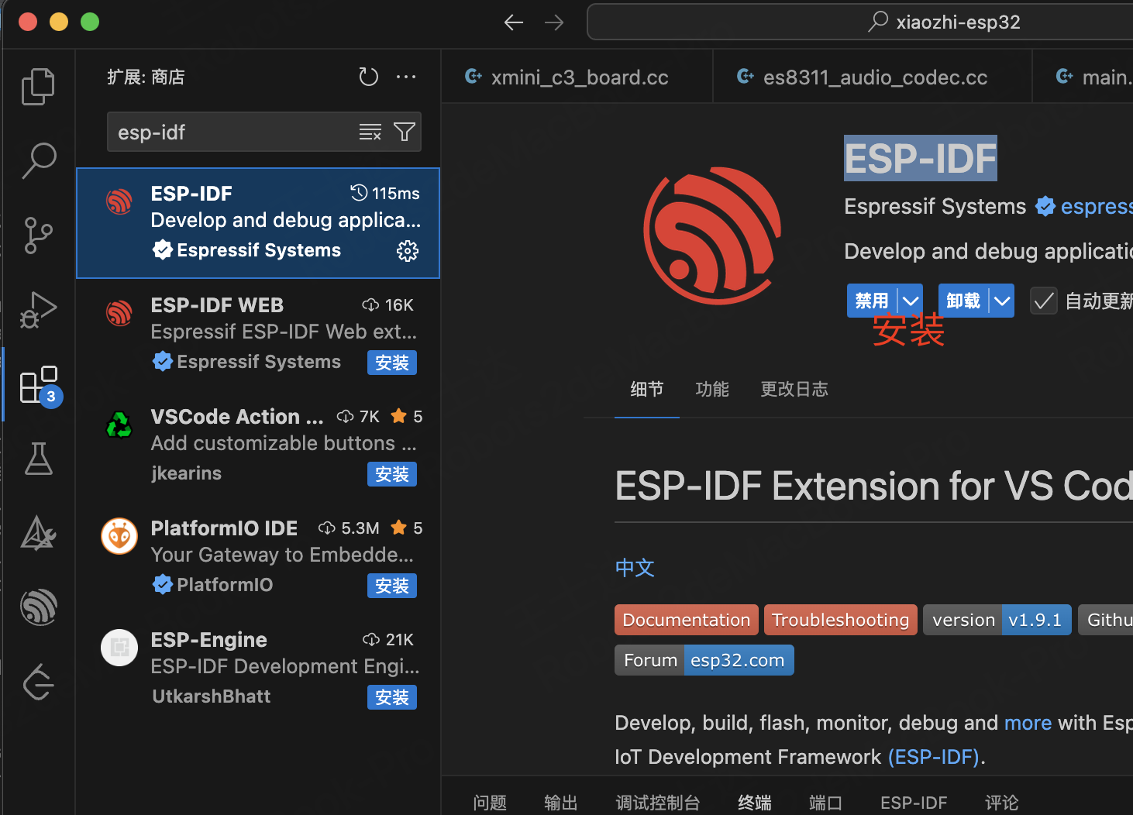Open the Explorer view in activity bar

click(38, 86)
